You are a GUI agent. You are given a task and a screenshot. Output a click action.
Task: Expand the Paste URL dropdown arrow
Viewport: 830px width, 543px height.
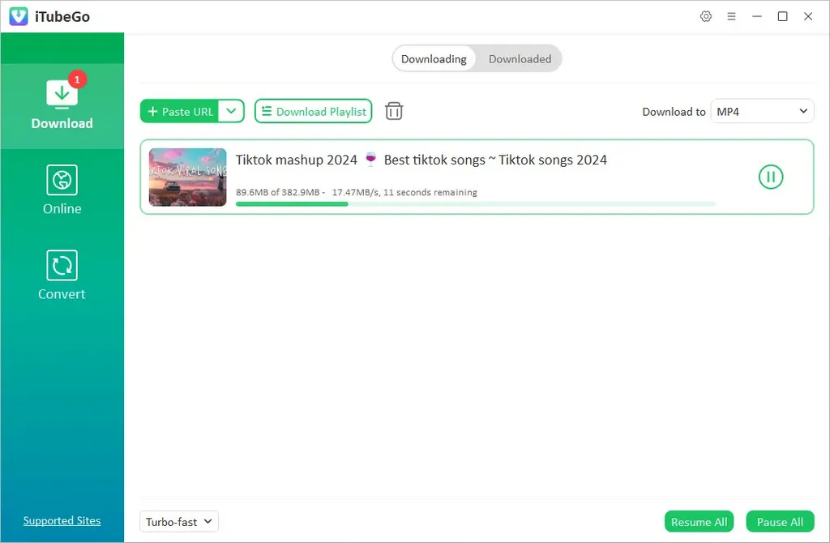231,111
